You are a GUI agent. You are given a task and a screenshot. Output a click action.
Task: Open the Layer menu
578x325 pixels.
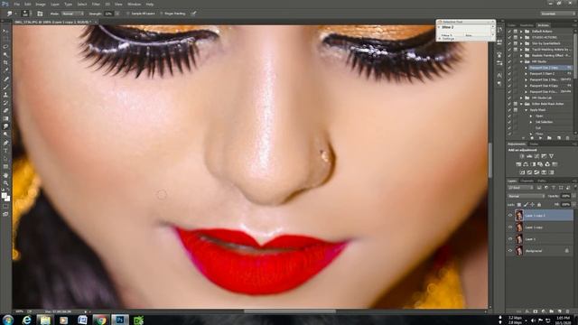click(x=54, y=4)
